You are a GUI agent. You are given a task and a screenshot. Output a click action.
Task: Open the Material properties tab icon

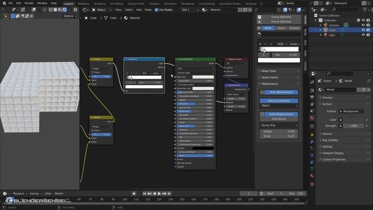[x=312, y=176]
